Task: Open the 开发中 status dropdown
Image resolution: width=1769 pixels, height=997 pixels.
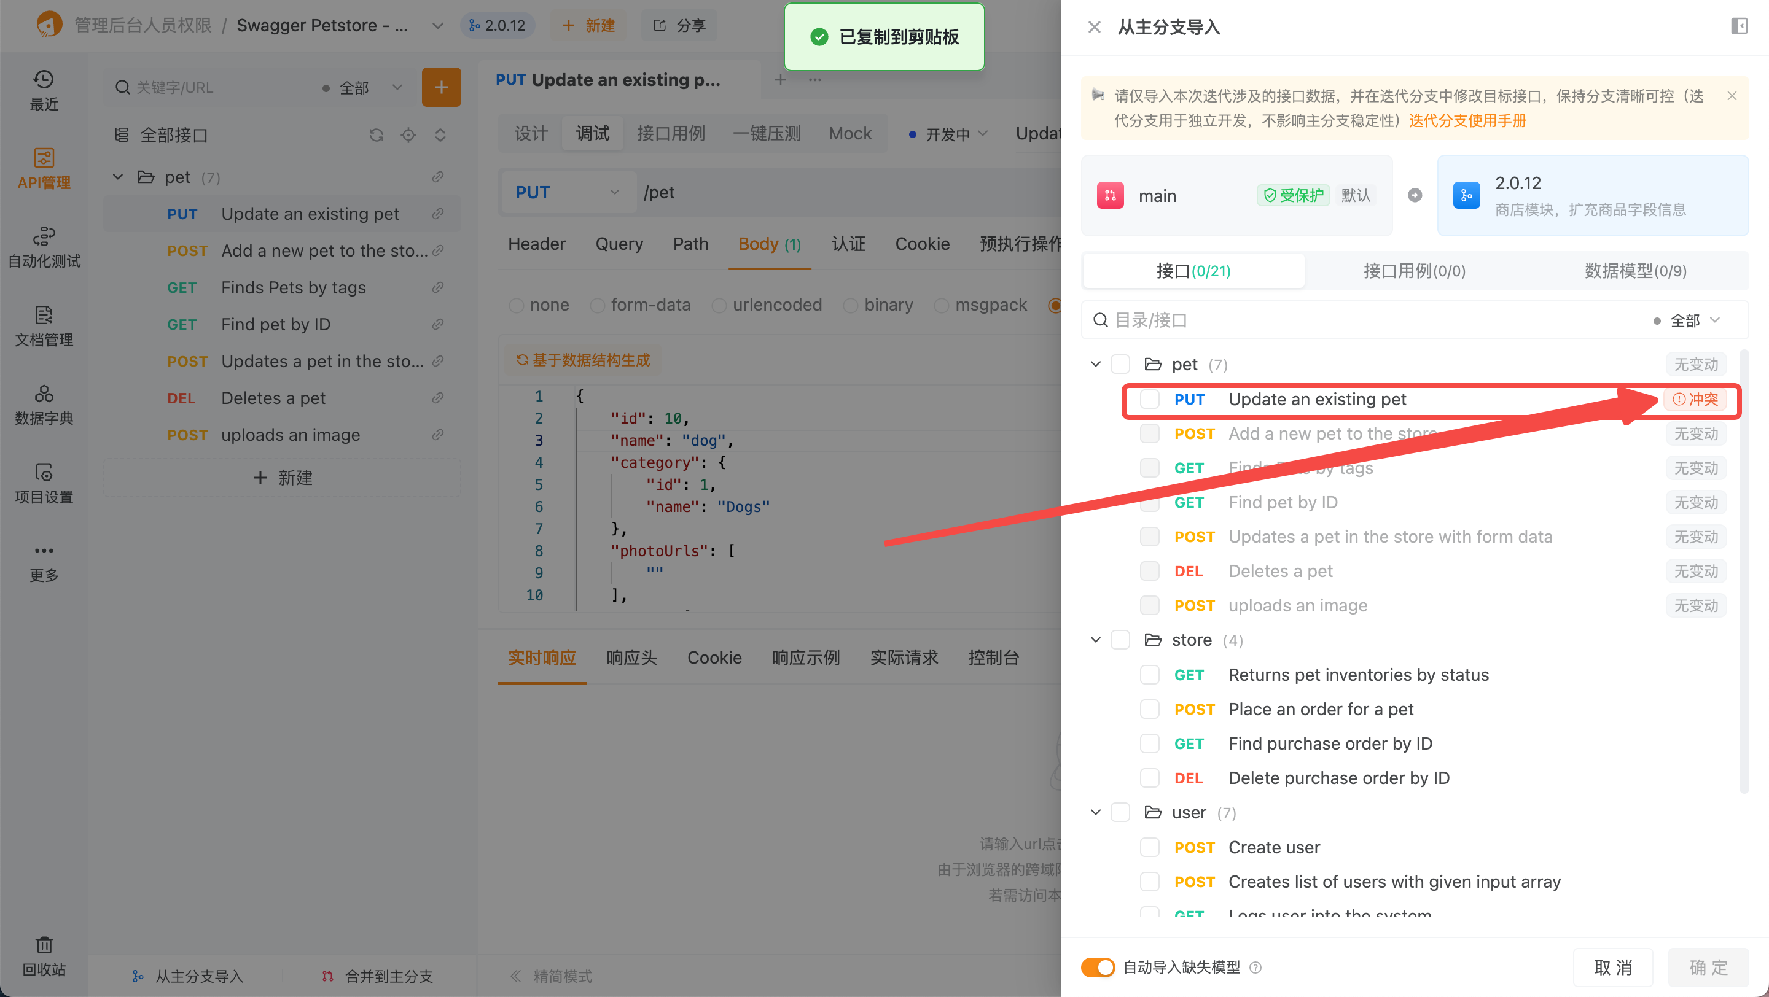Action: 947,134
